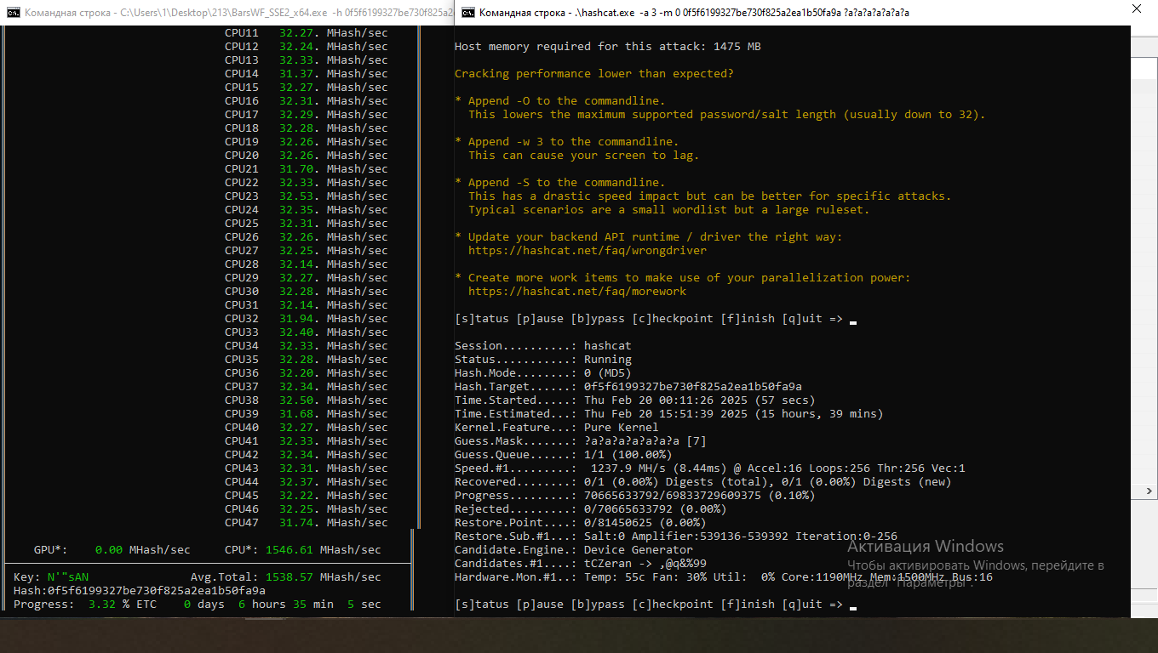
Task: Click the CPU33 32.40 MHash/sec row
Action: point(307,332)
